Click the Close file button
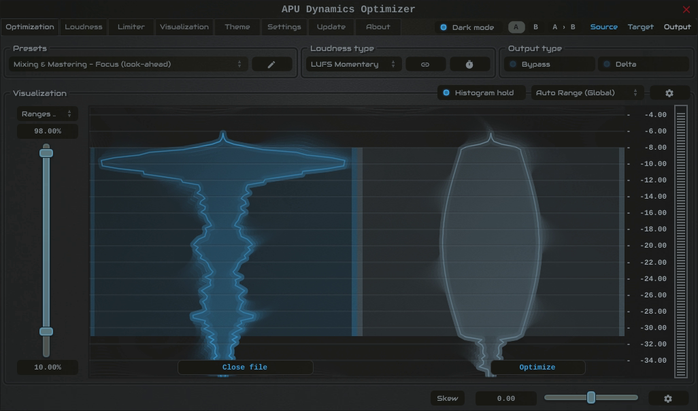 246,367
